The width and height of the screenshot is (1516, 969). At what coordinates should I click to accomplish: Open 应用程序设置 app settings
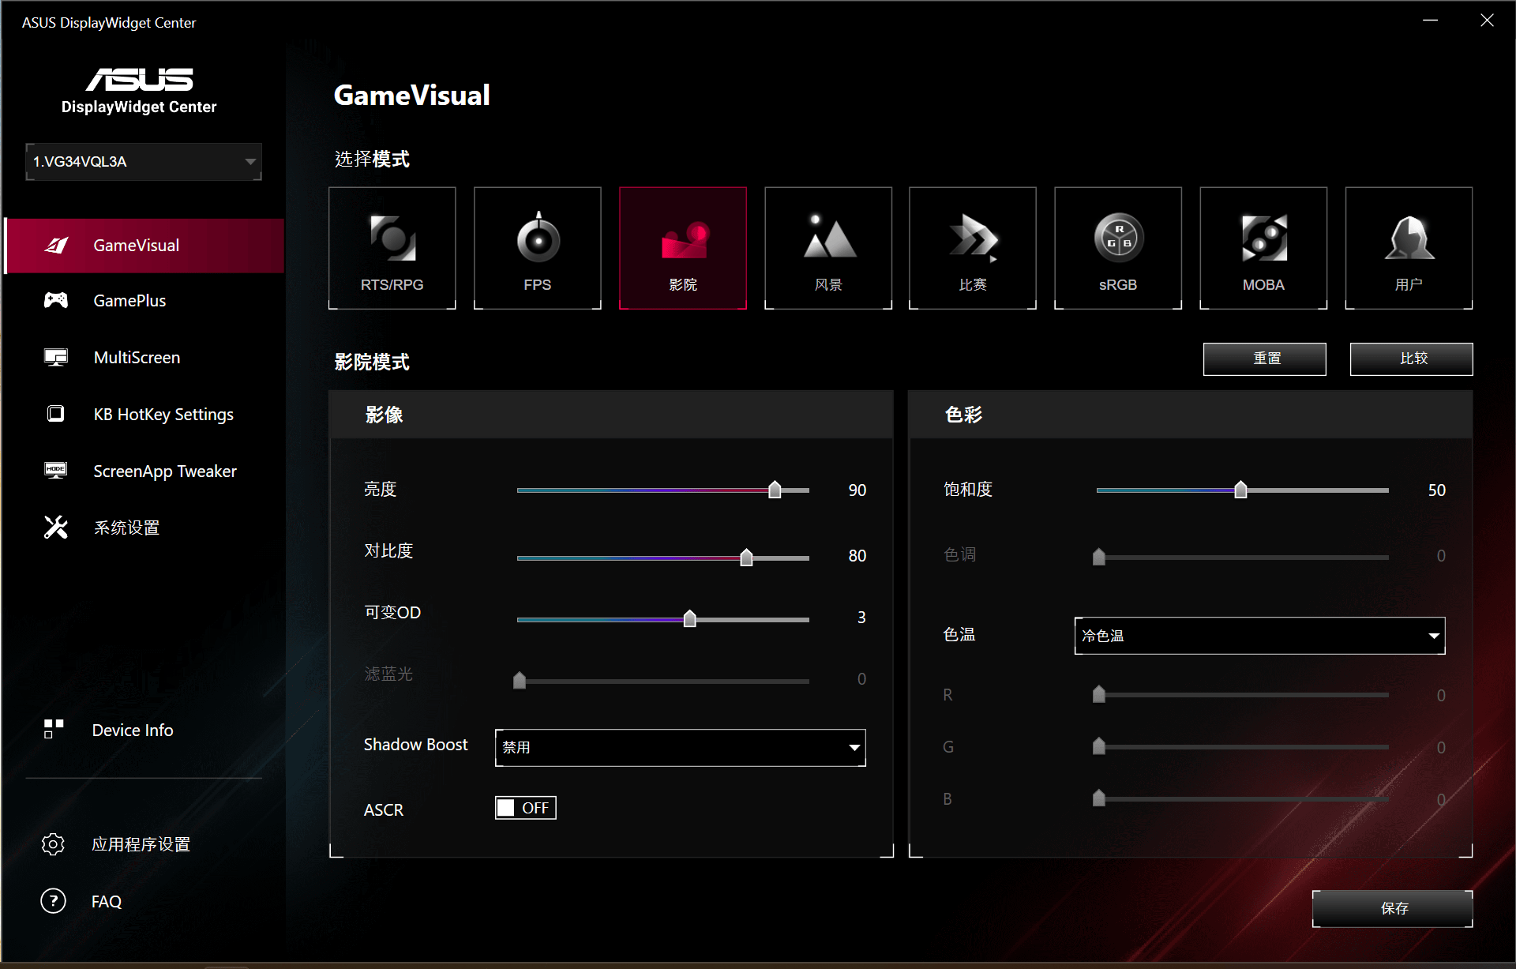point(141,844)
